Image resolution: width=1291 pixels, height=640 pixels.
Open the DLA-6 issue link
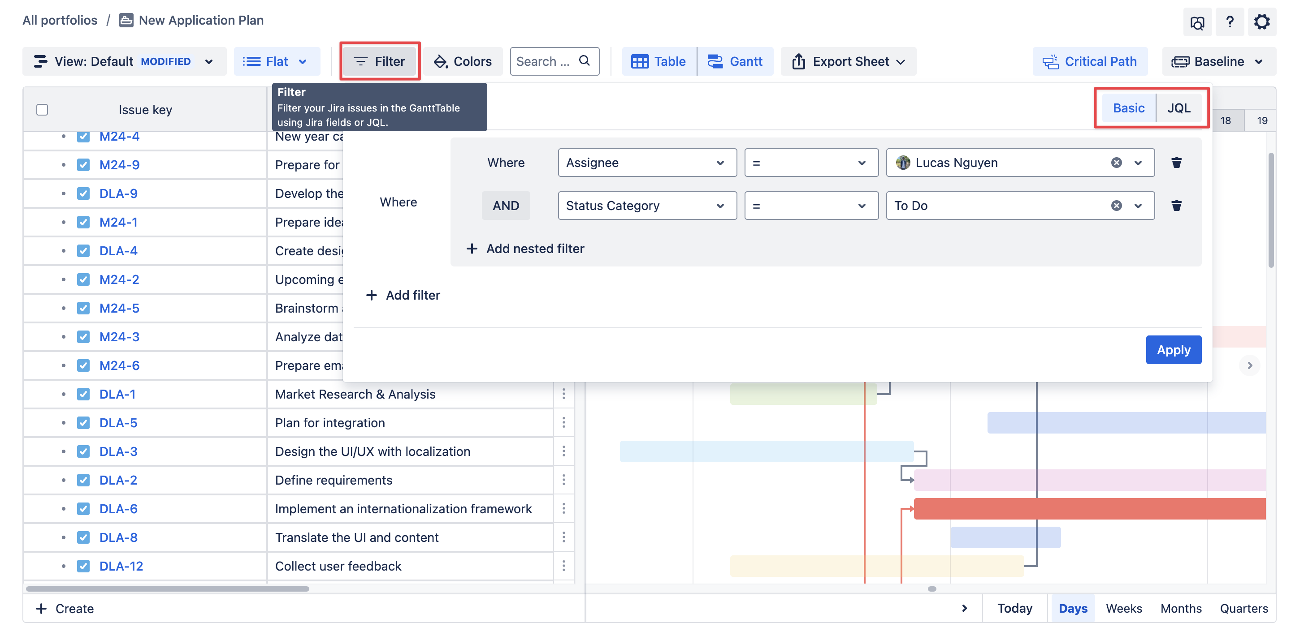(x=118, y=508)
